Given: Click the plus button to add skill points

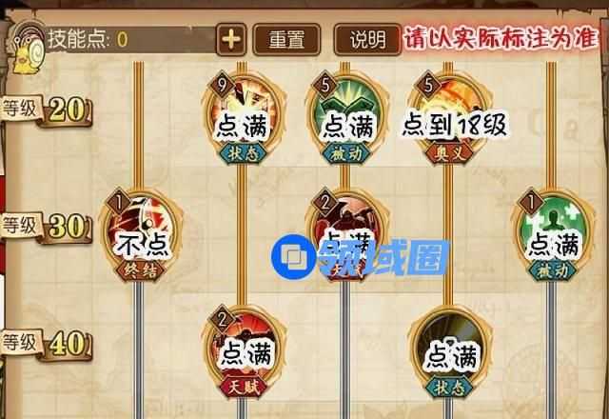Looking at the screenshot, I should 231,39.
